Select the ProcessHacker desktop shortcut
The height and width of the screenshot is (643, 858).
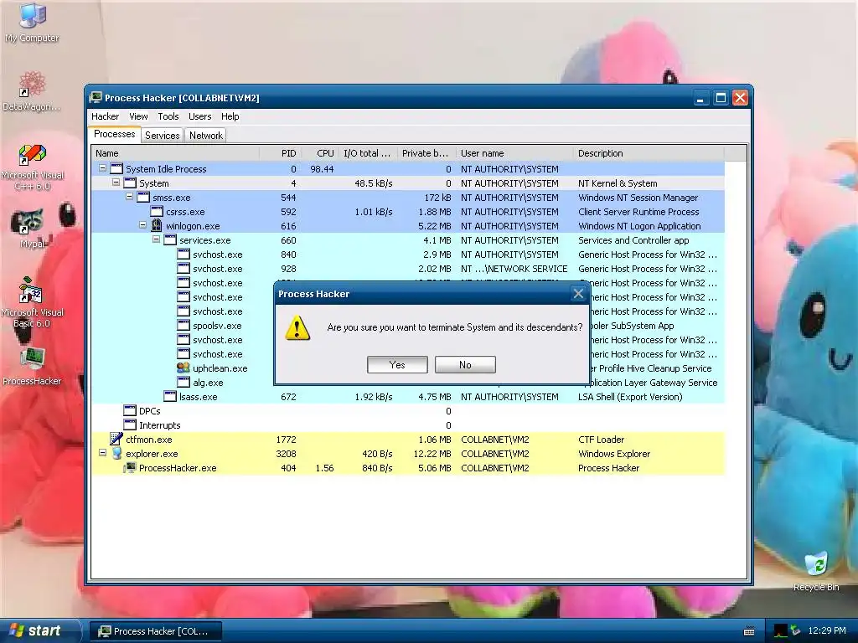click(x=32, y=367)
